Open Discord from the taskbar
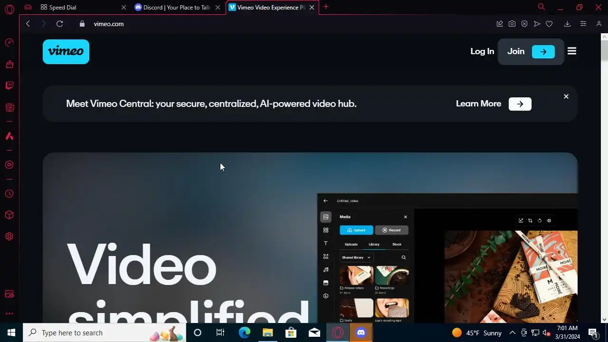 pyautogui.click(x=361, y=332)
